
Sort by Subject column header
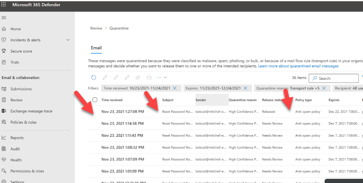[x=168, y=100]
